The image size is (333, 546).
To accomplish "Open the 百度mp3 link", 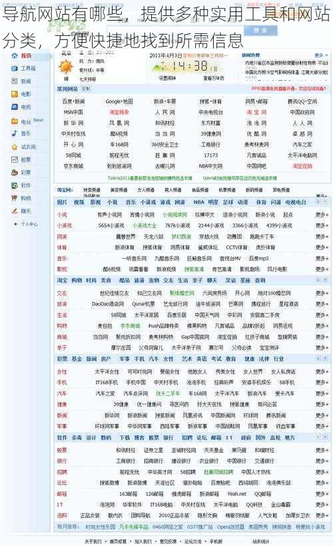I will pyautogui.click(x=258, y=259).
